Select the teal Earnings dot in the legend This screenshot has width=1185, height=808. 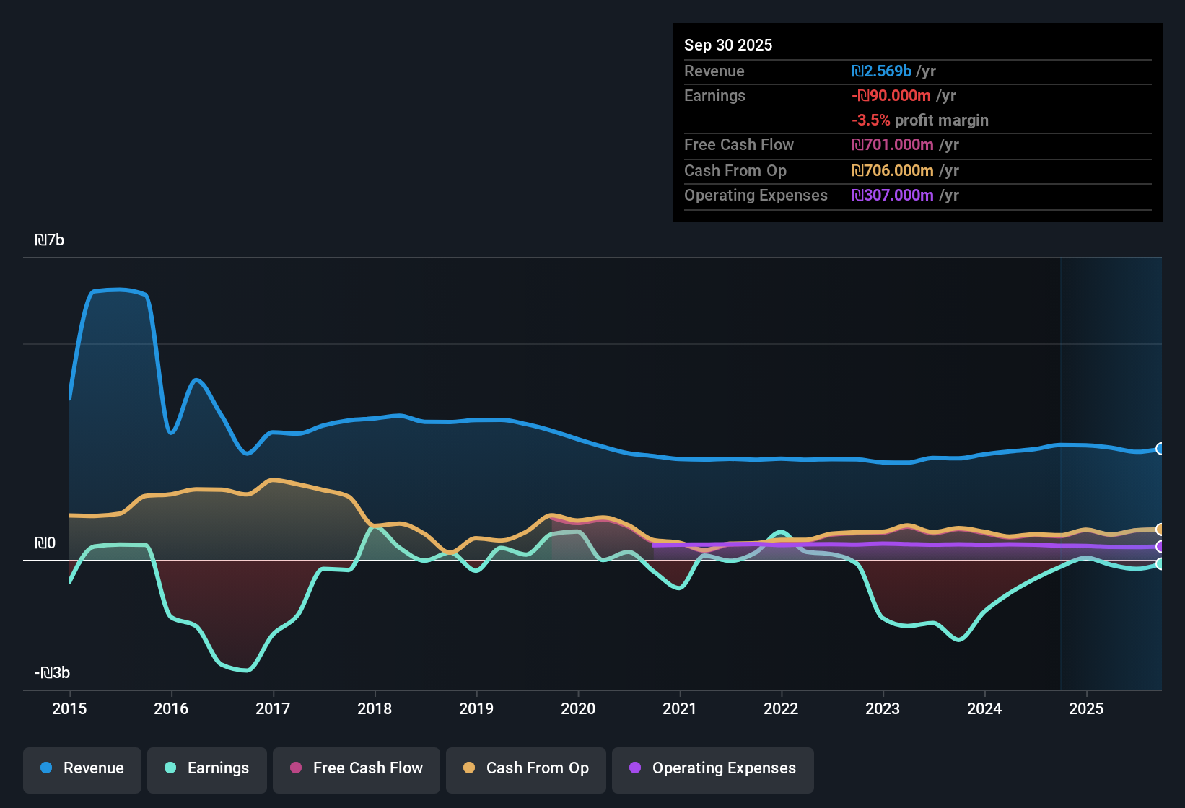(x=170, y=768)
